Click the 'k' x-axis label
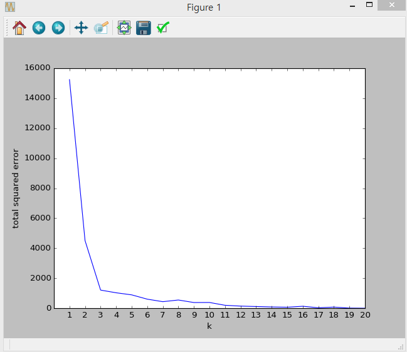This screenshot has height=352, width=407. (x=209, y=326)
